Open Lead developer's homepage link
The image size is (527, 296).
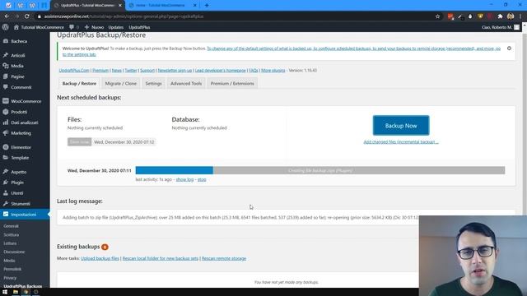(x=221, y=71)
